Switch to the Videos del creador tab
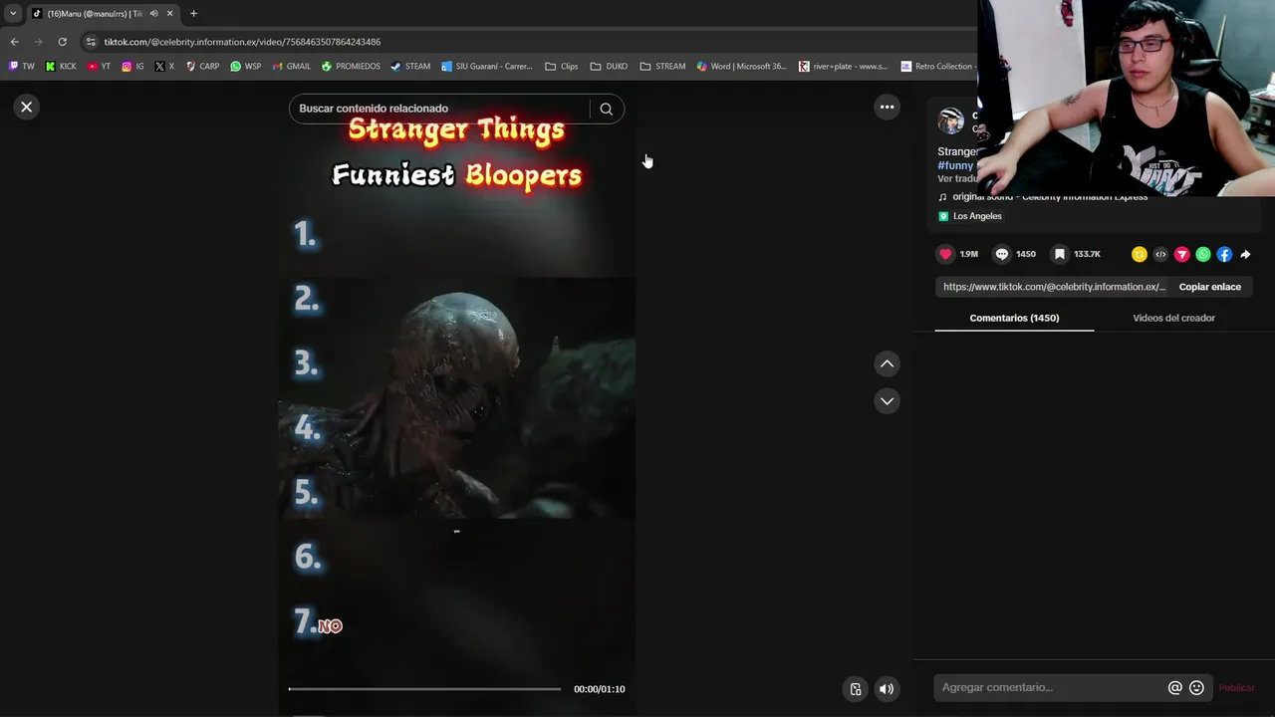Viewport: 1275px width, 717px height. click(1173, 318)
